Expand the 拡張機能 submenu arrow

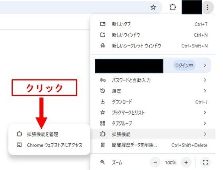tap(205, 134)
